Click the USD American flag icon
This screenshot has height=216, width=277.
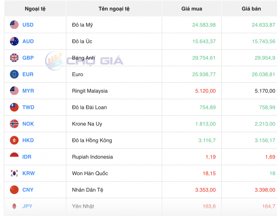click(14, 25)
